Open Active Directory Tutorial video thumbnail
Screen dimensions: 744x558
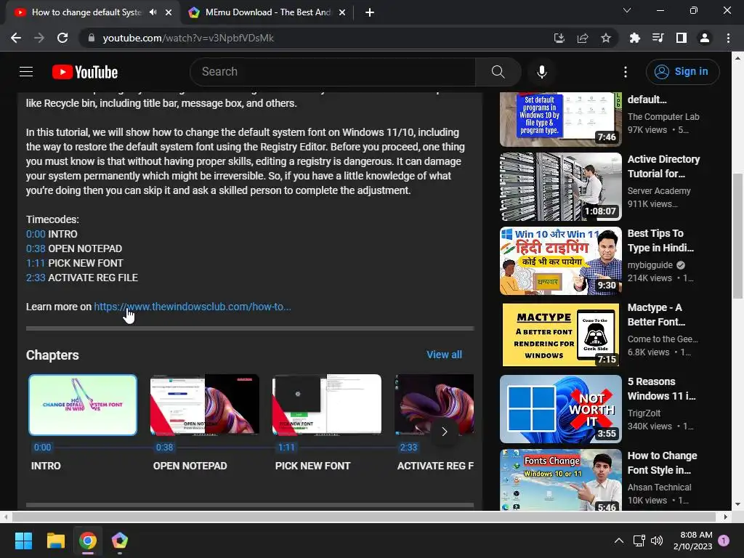click(x=561, y=187)
